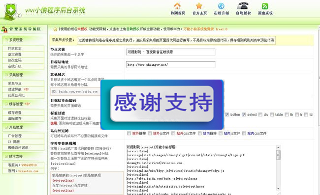Collapse the 系统设置 sidebar section
Image resolution: width=320 pixels, height=195 pixels.
pyautogui.click(x=6, y=40)
